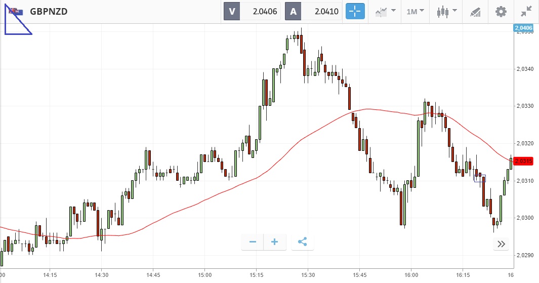
Task: Open the candlestick chart type dropdown
Action: (447, 11)
